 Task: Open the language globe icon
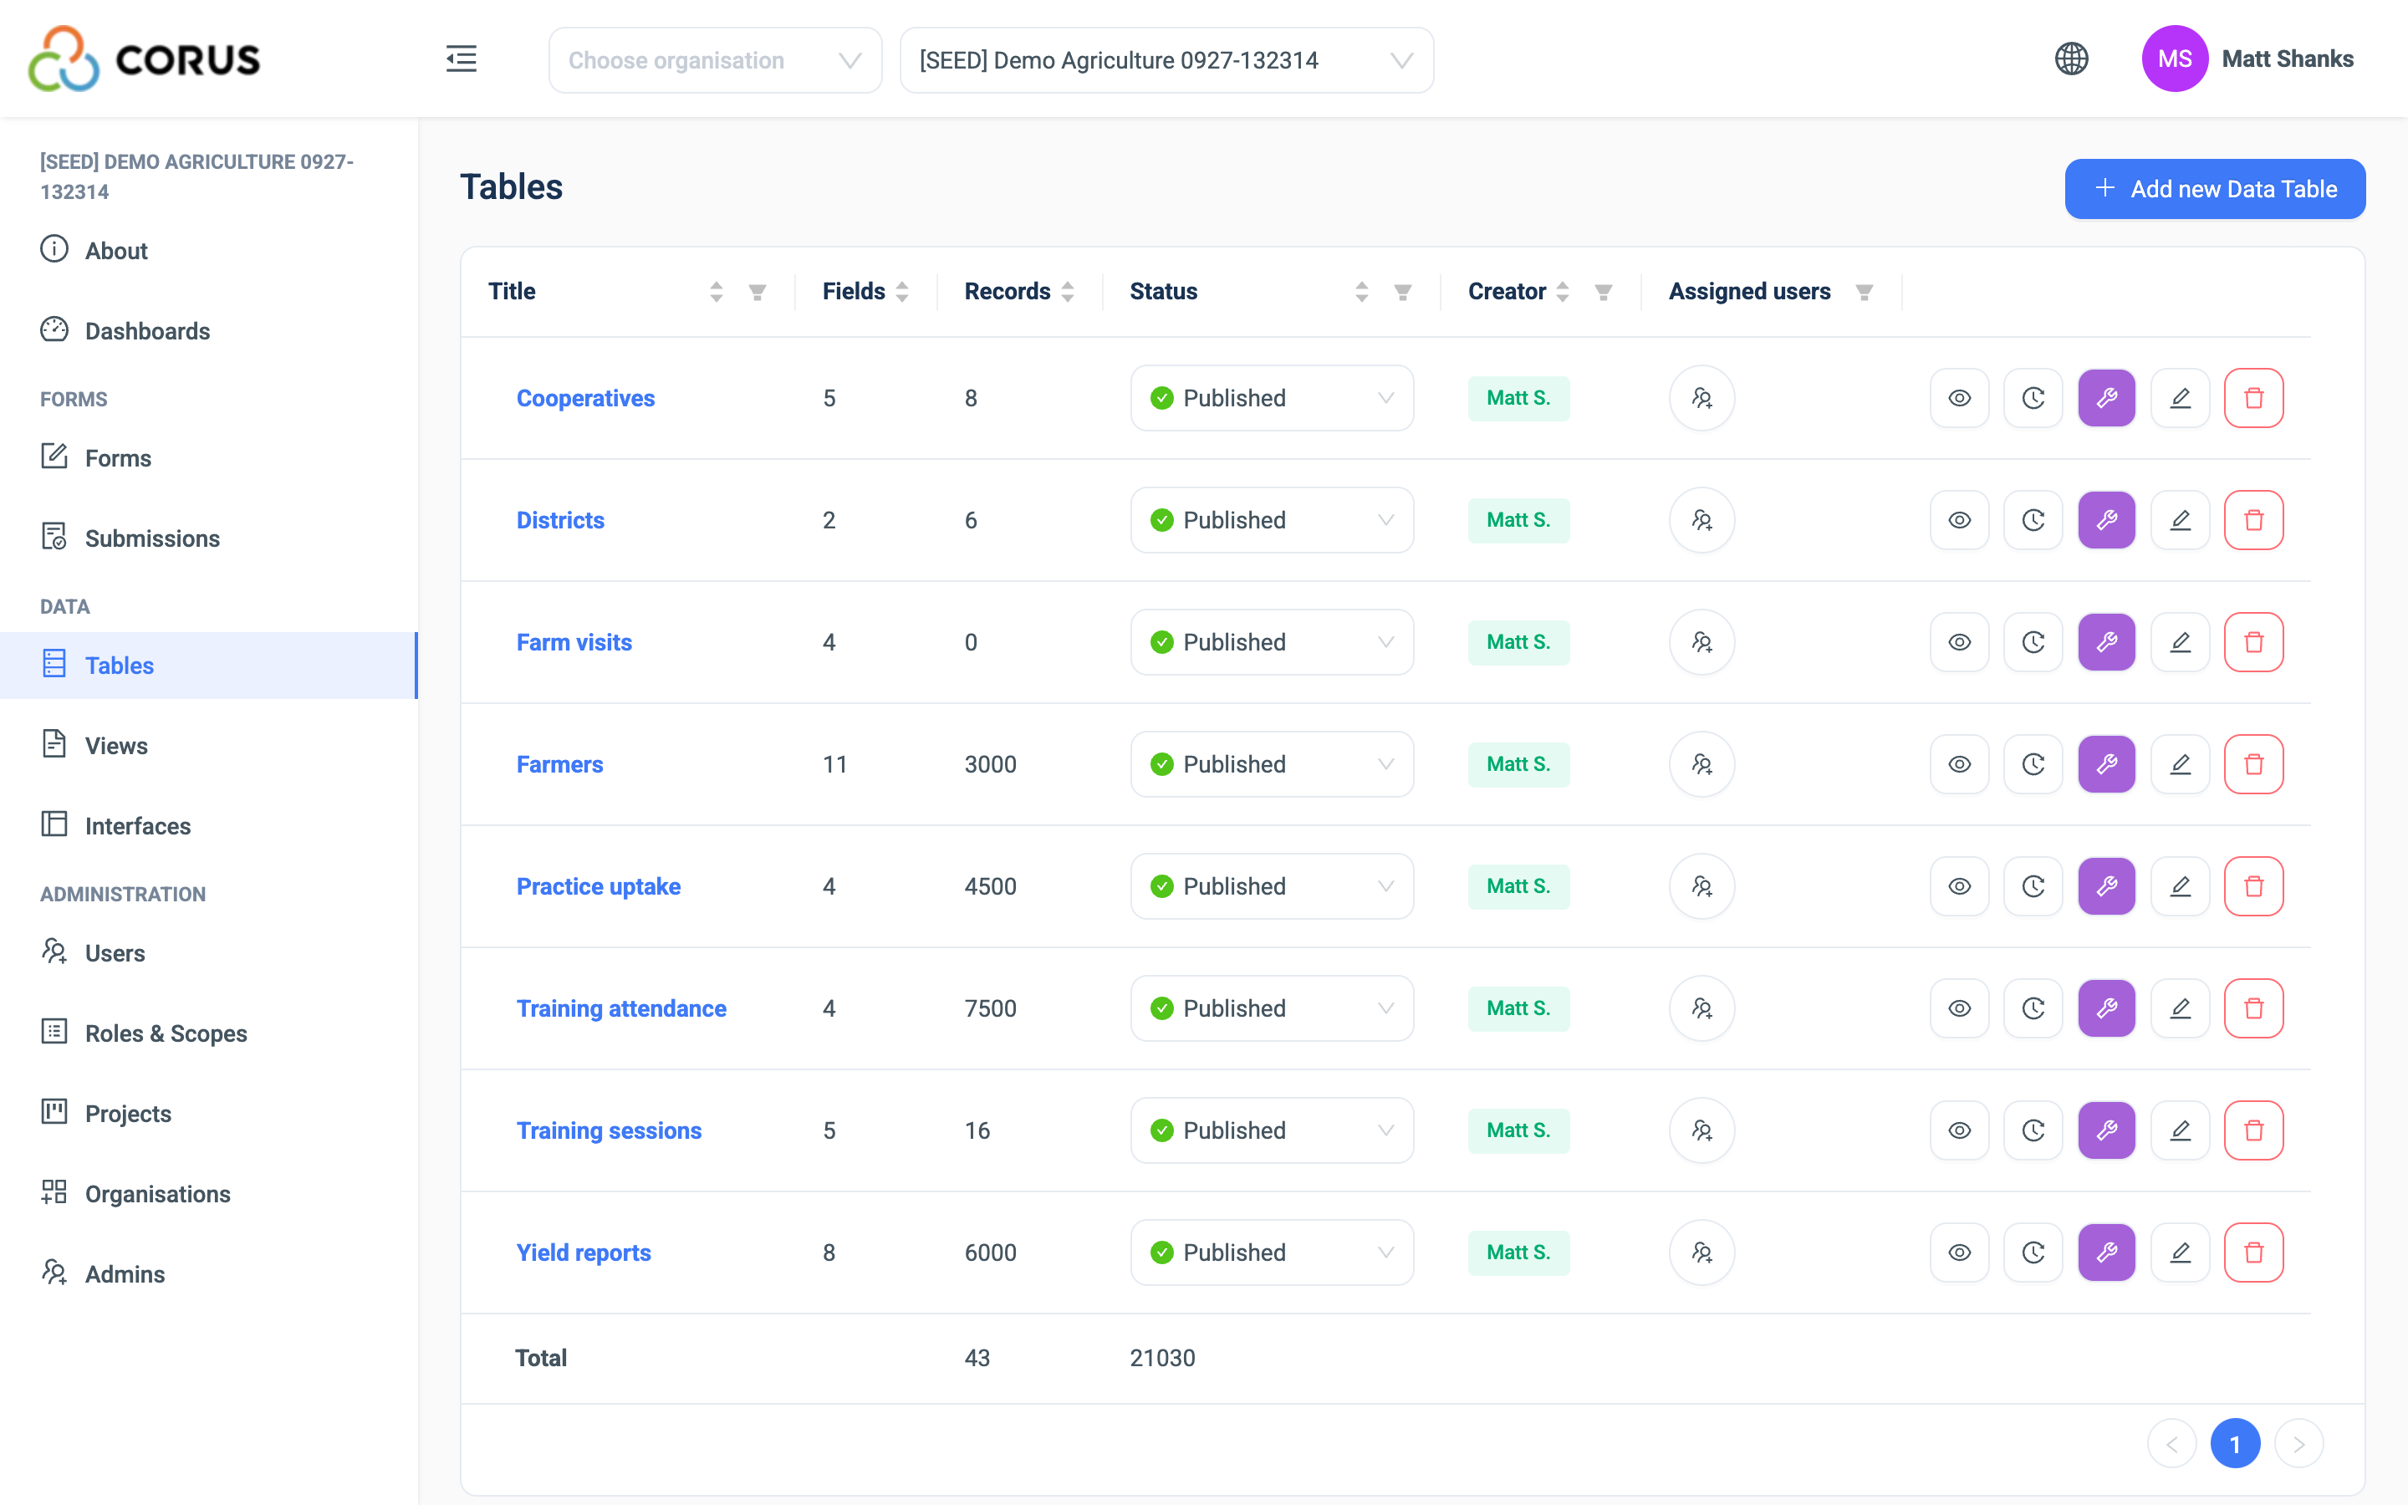pos(2071,59)
